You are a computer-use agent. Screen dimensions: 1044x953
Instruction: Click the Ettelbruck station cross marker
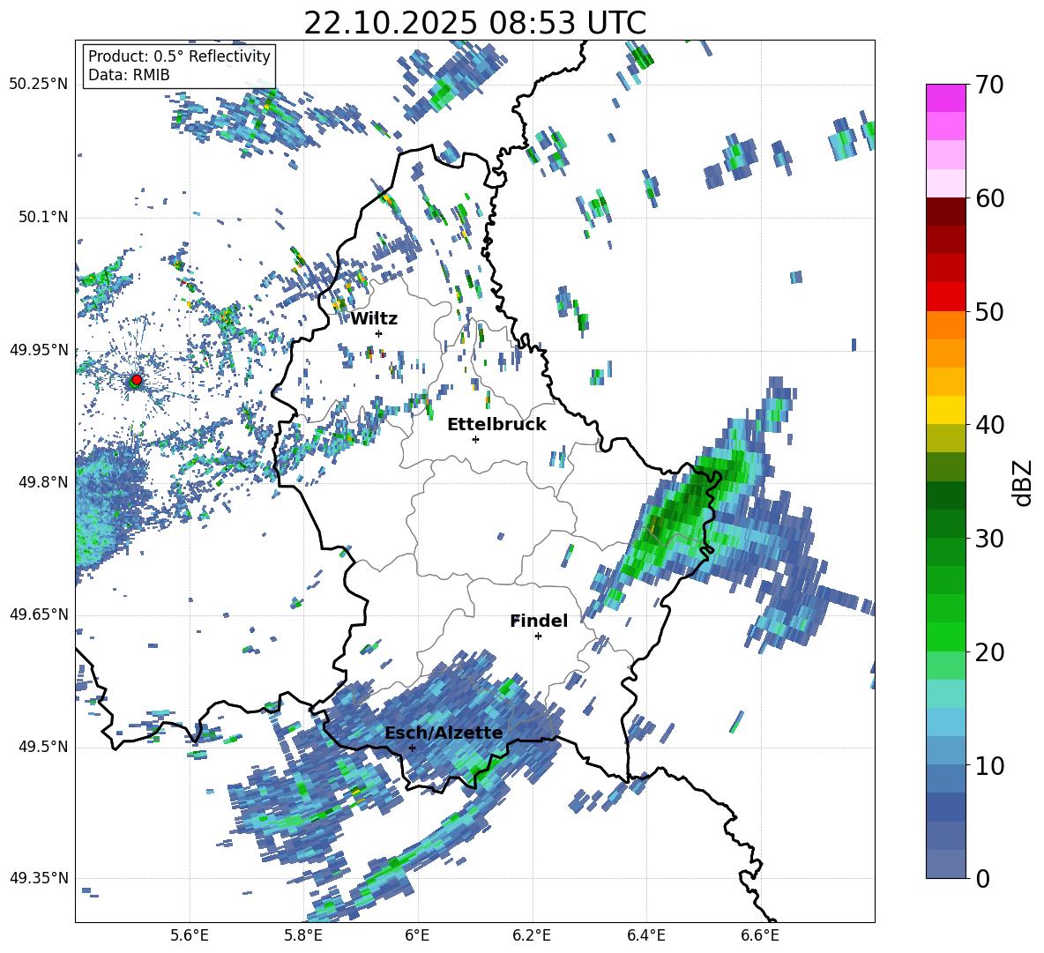tap(475, 439)
